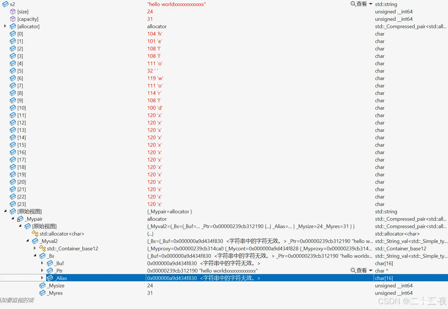Click the icon of element [10]
448x309 pixels.
pos(13,108)
